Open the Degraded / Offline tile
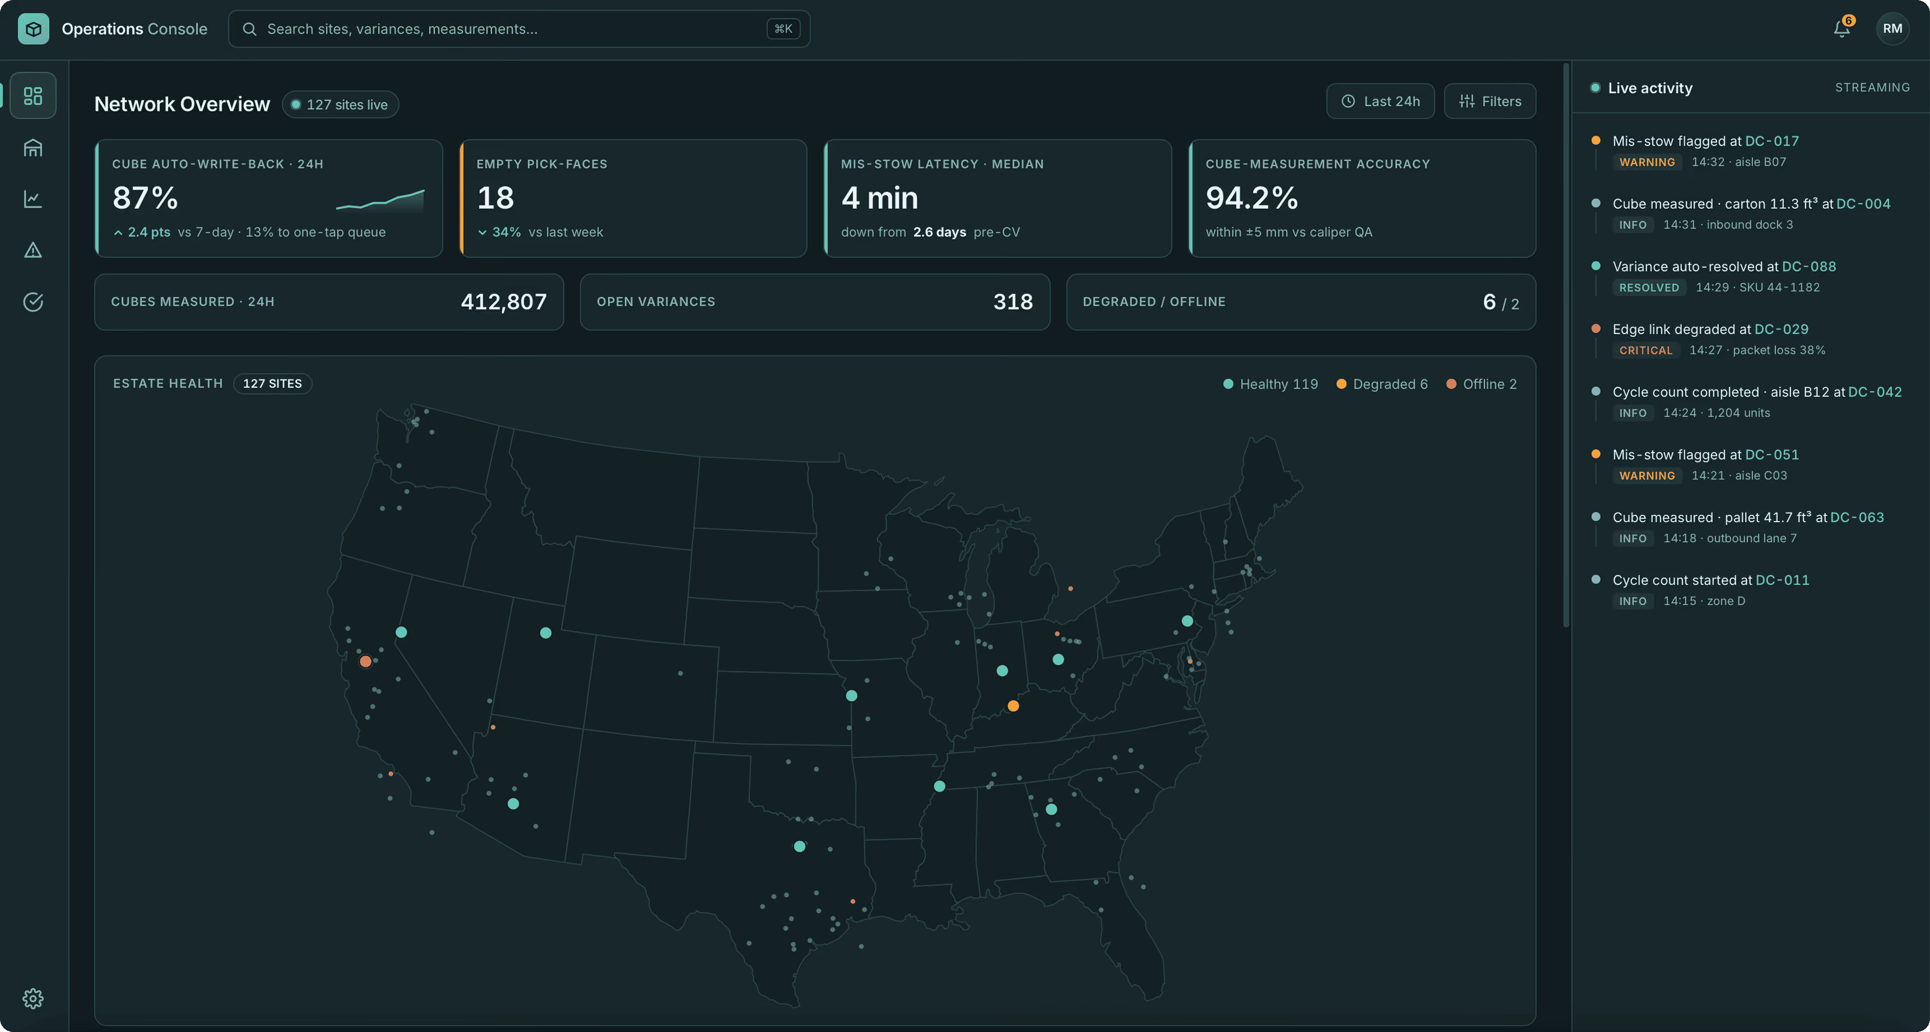Viewport: 1930px width, 1032px height. coord(1300,302)
